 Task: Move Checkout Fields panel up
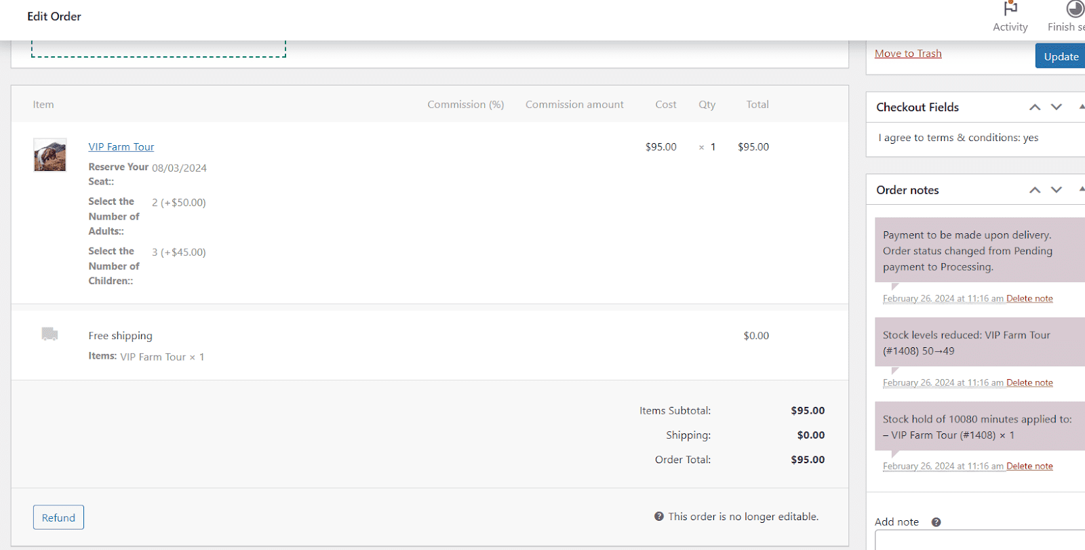[x=1035, y=107]
